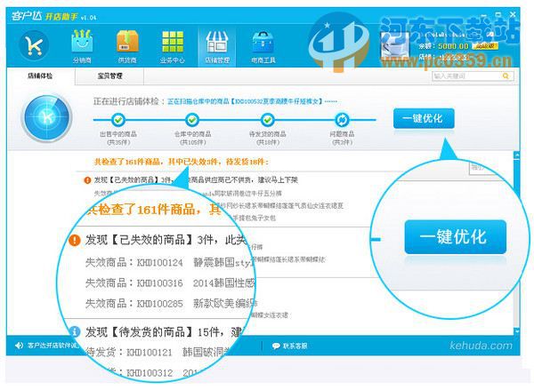Click scrollbar down arrow in results
Viewport: 534px width, 390px height.
click(516, 330)
